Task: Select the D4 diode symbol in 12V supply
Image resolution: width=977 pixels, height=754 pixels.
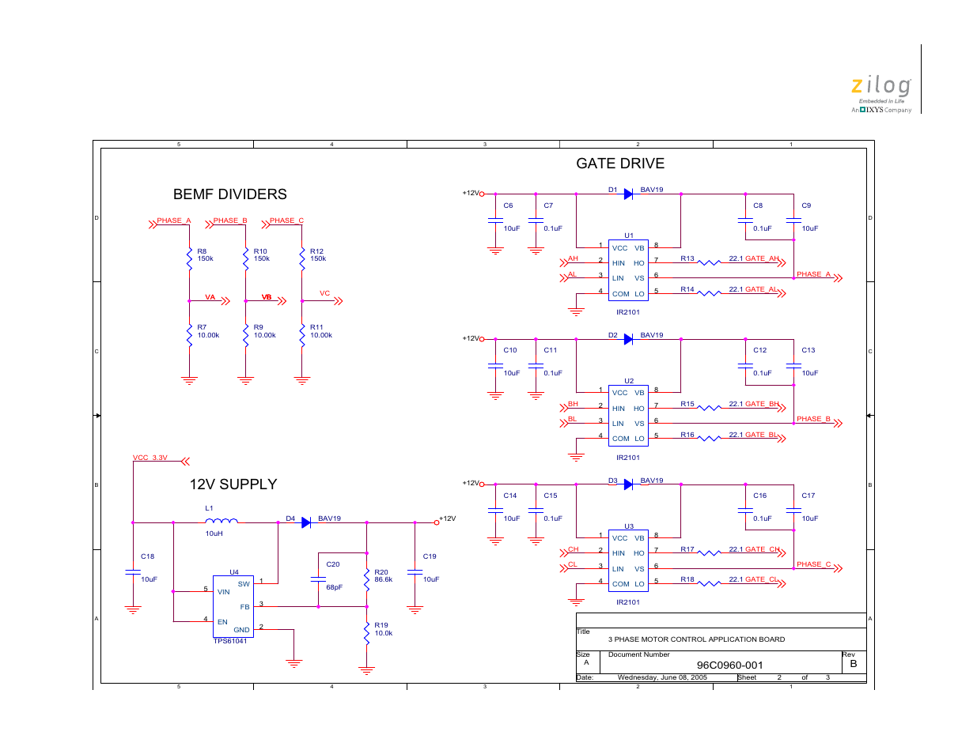Action: point(306,522)
